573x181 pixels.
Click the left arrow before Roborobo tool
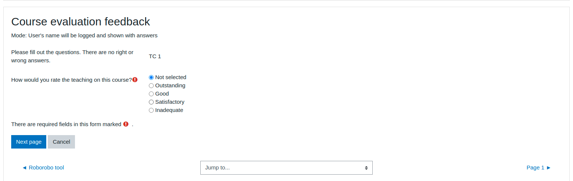tap(24, 168)
